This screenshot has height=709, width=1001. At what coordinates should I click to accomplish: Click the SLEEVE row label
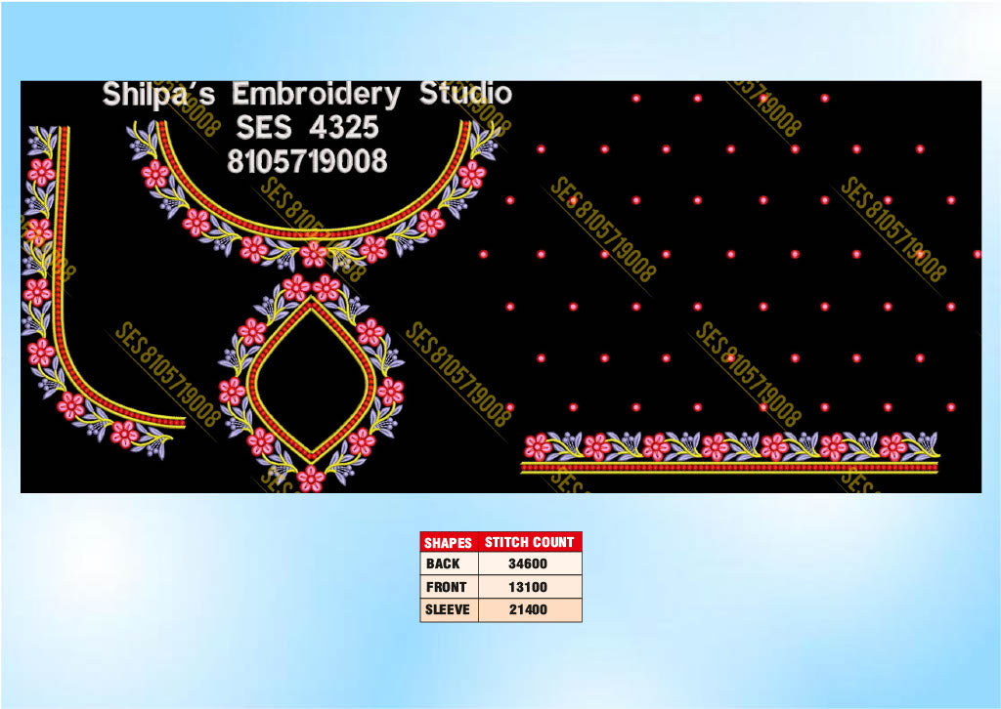pos(448,609)
